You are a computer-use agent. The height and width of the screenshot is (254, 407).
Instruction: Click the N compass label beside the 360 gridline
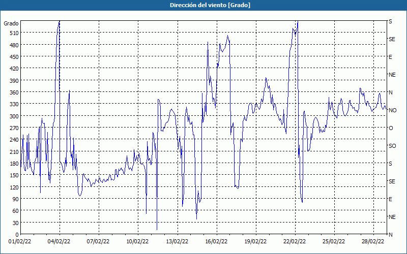(x=390, y=92)
